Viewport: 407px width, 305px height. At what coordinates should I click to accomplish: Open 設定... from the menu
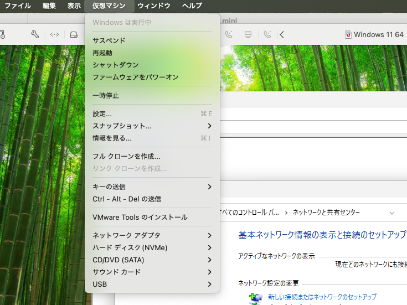102,114
